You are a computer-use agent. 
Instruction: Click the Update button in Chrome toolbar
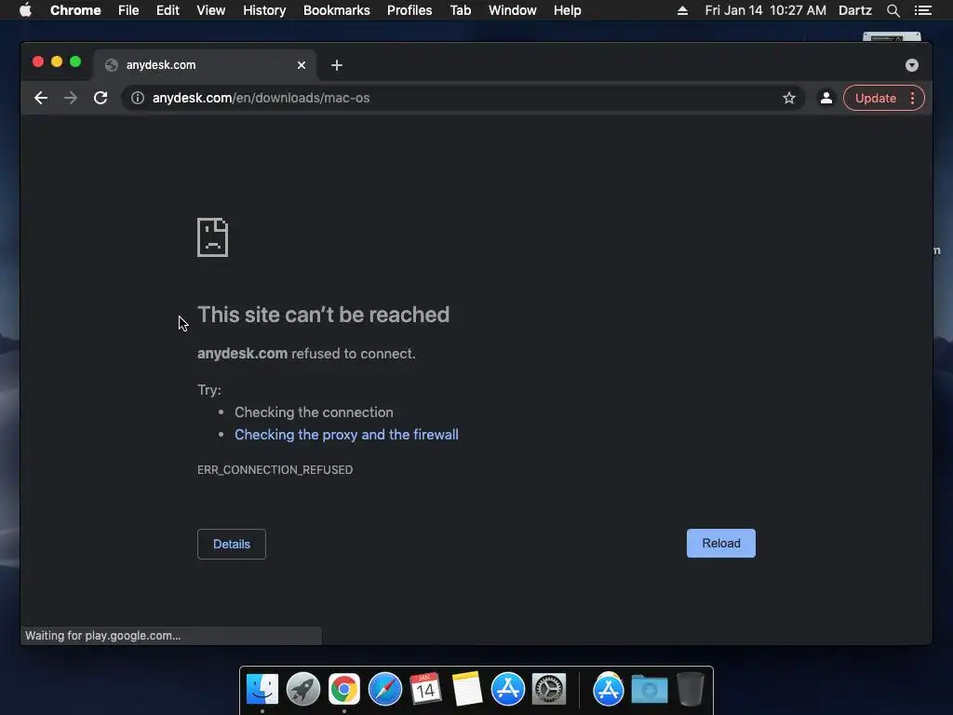(875, 98)
